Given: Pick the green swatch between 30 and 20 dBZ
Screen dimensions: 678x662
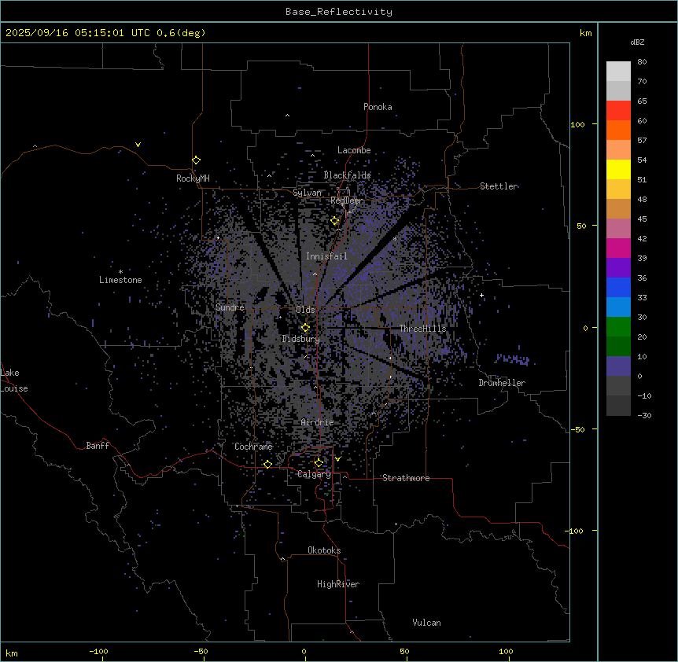Looking at the screenshot, I should pos(618,327).
